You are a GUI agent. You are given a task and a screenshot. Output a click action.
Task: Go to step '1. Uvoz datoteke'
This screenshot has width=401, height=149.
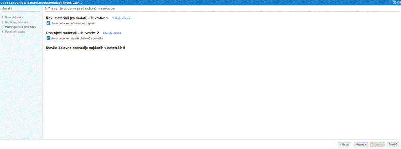point(12,17)
